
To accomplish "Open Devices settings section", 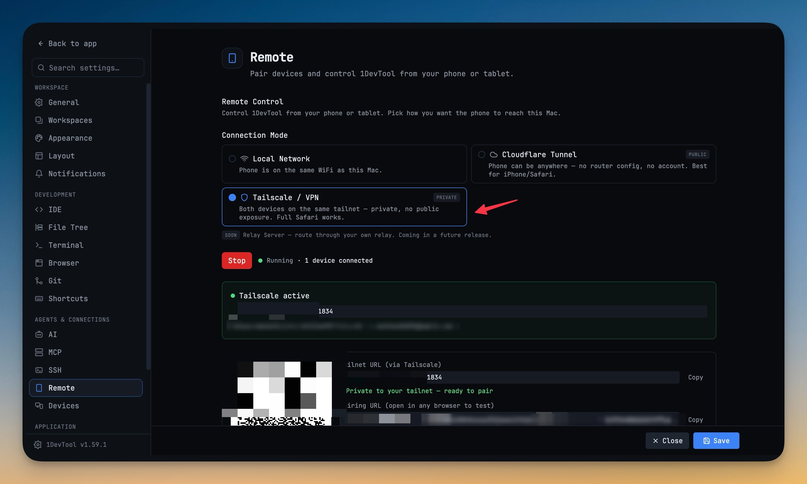I will tap(86, 405).
